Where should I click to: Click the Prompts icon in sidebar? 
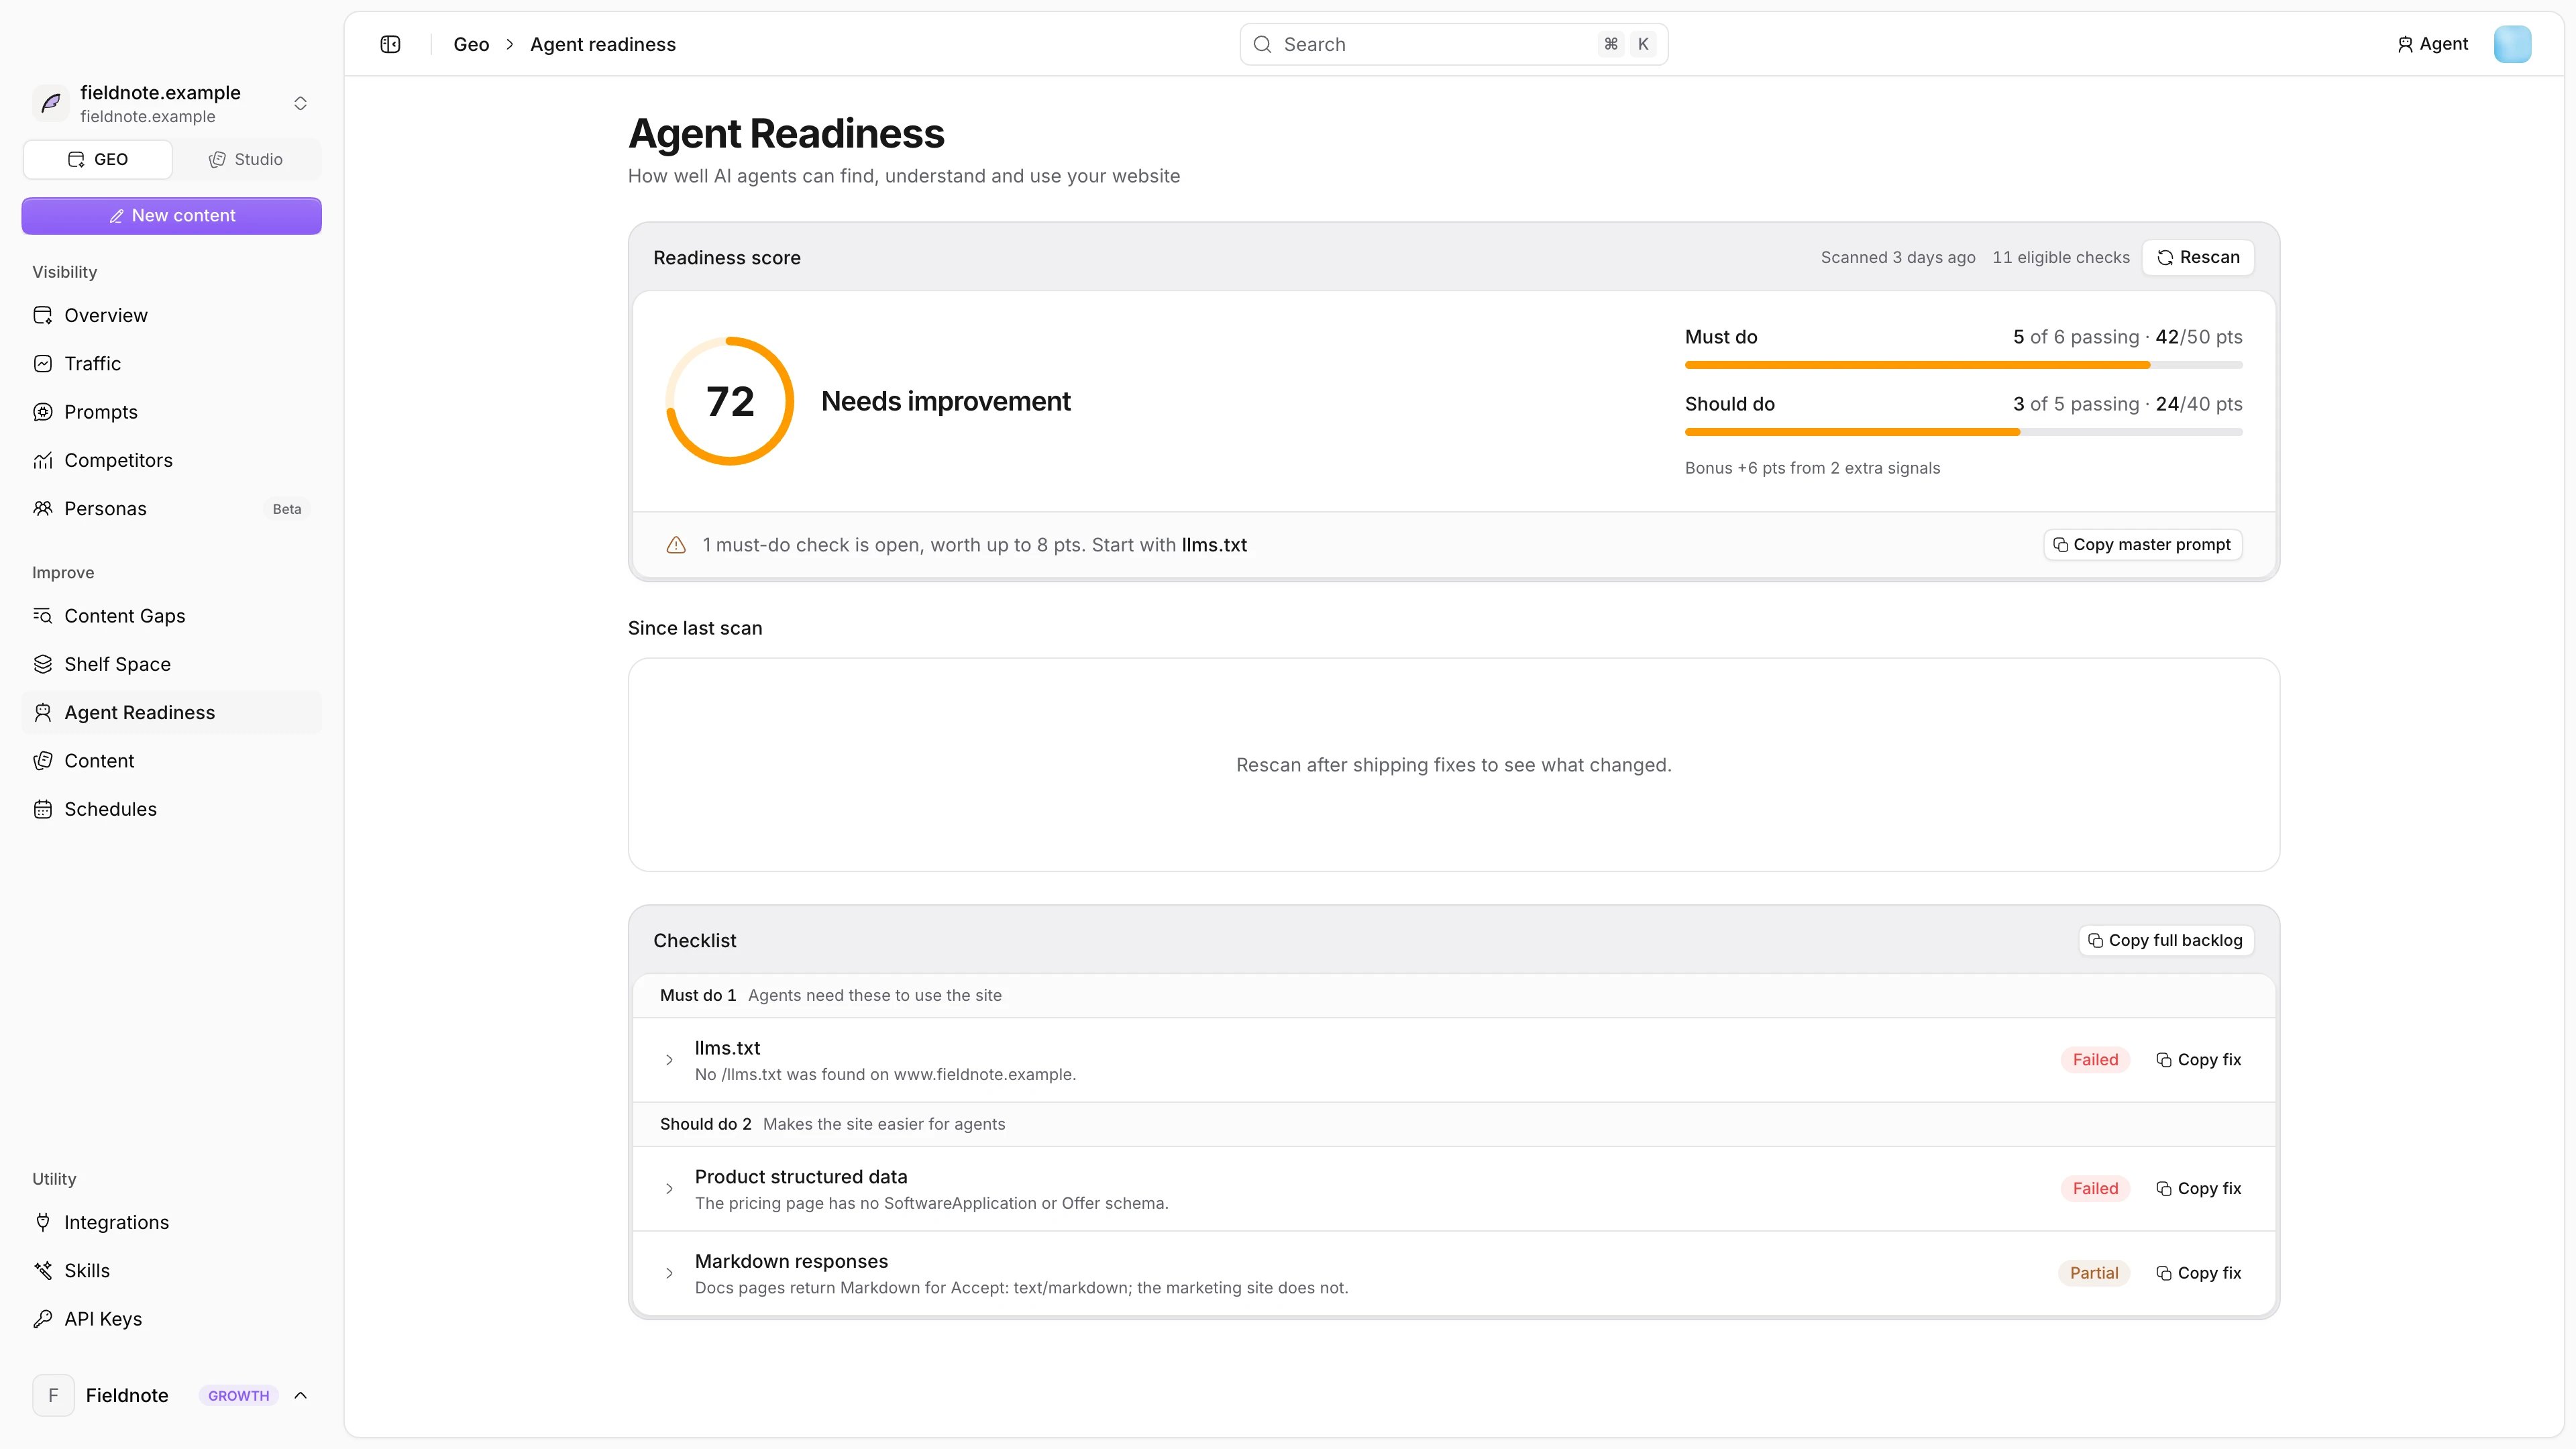click(x=43, y=412)
